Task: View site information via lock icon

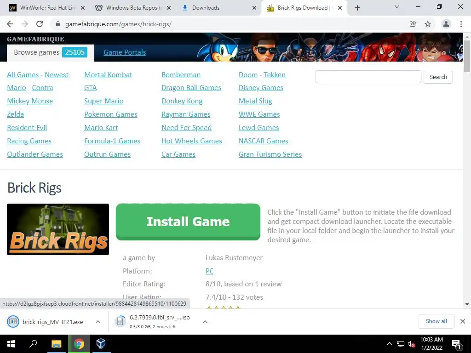Action: pyautogui.click(x=58, y=24)
